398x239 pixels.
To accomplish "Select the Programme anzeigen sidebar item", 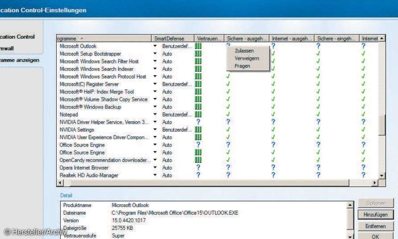I will (x=20, y=60).
